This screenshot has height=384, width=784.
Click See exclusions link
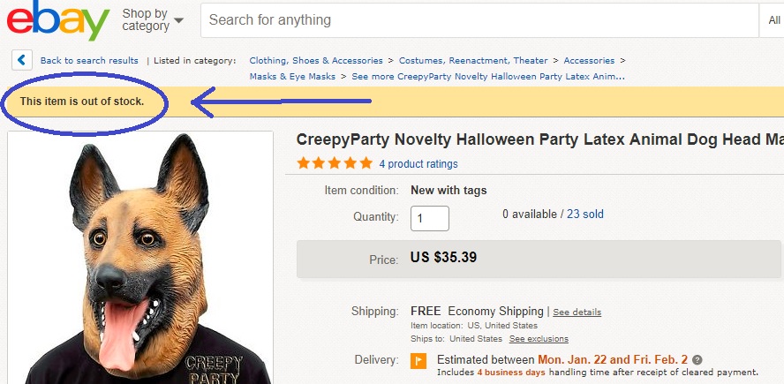point(539,339)
